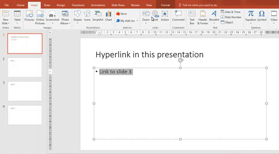This screenshot has height=154, width=279.
Task: Click My Add-ins button
Action: pyautogui.click(x=126, y=21)
